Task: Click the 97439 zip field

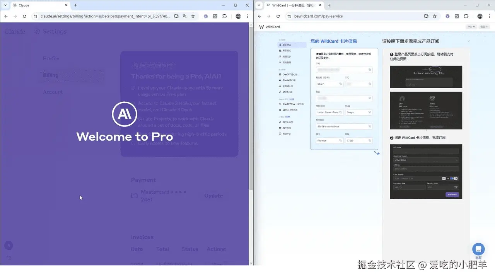Action: pyautogui.click(x=358, y=141)
